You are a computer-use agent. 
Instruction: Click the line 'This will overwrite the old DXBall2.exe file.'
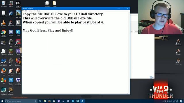(57, 18)
